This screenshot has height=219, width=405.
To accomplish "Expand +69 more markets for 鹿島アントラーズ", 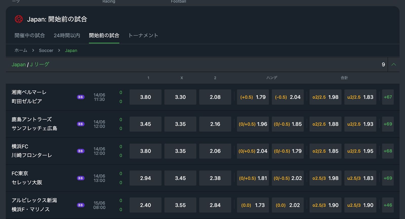I will click(388, 124).
